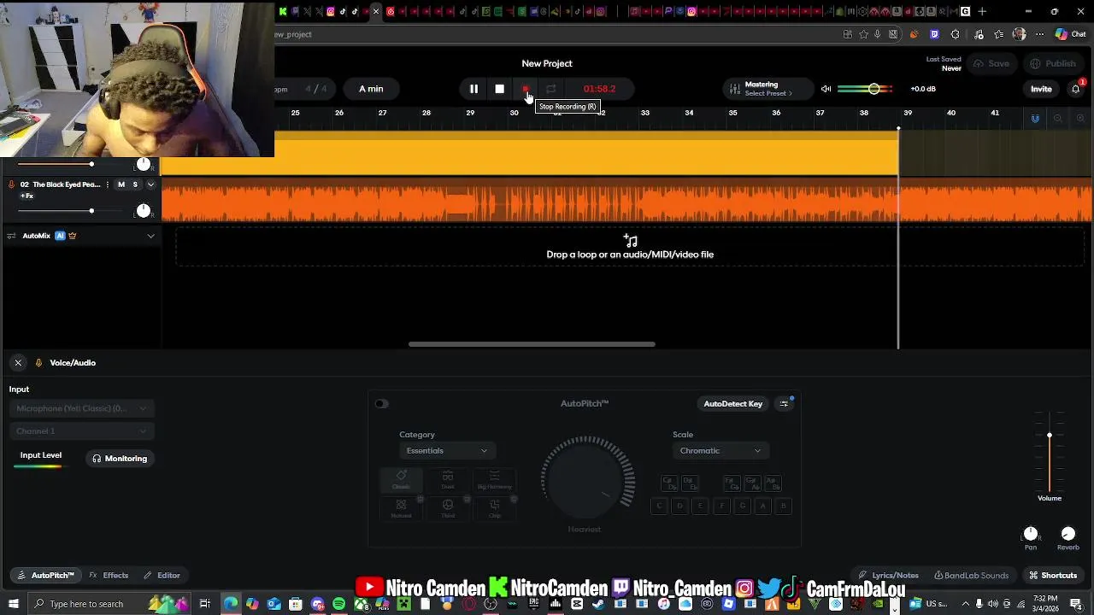Select the Natural AutoPitch preset
This screenshot has height=615, width=1094.
click(x=401, y=509)
